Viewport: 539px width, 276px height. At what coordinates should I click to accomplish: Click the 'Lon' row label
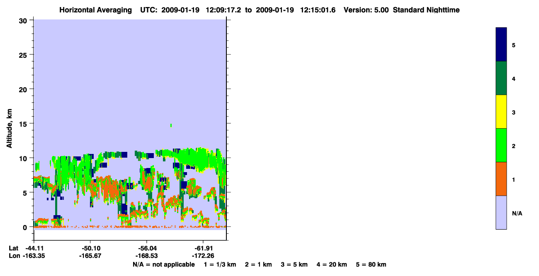click(x=14, y=256)
